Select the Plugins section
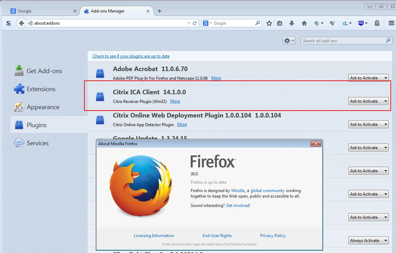 pyautogui.click(x=49, y=125)
